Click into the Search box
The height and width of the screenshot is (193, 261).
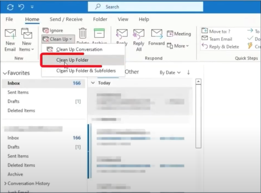tap(146, 7)
